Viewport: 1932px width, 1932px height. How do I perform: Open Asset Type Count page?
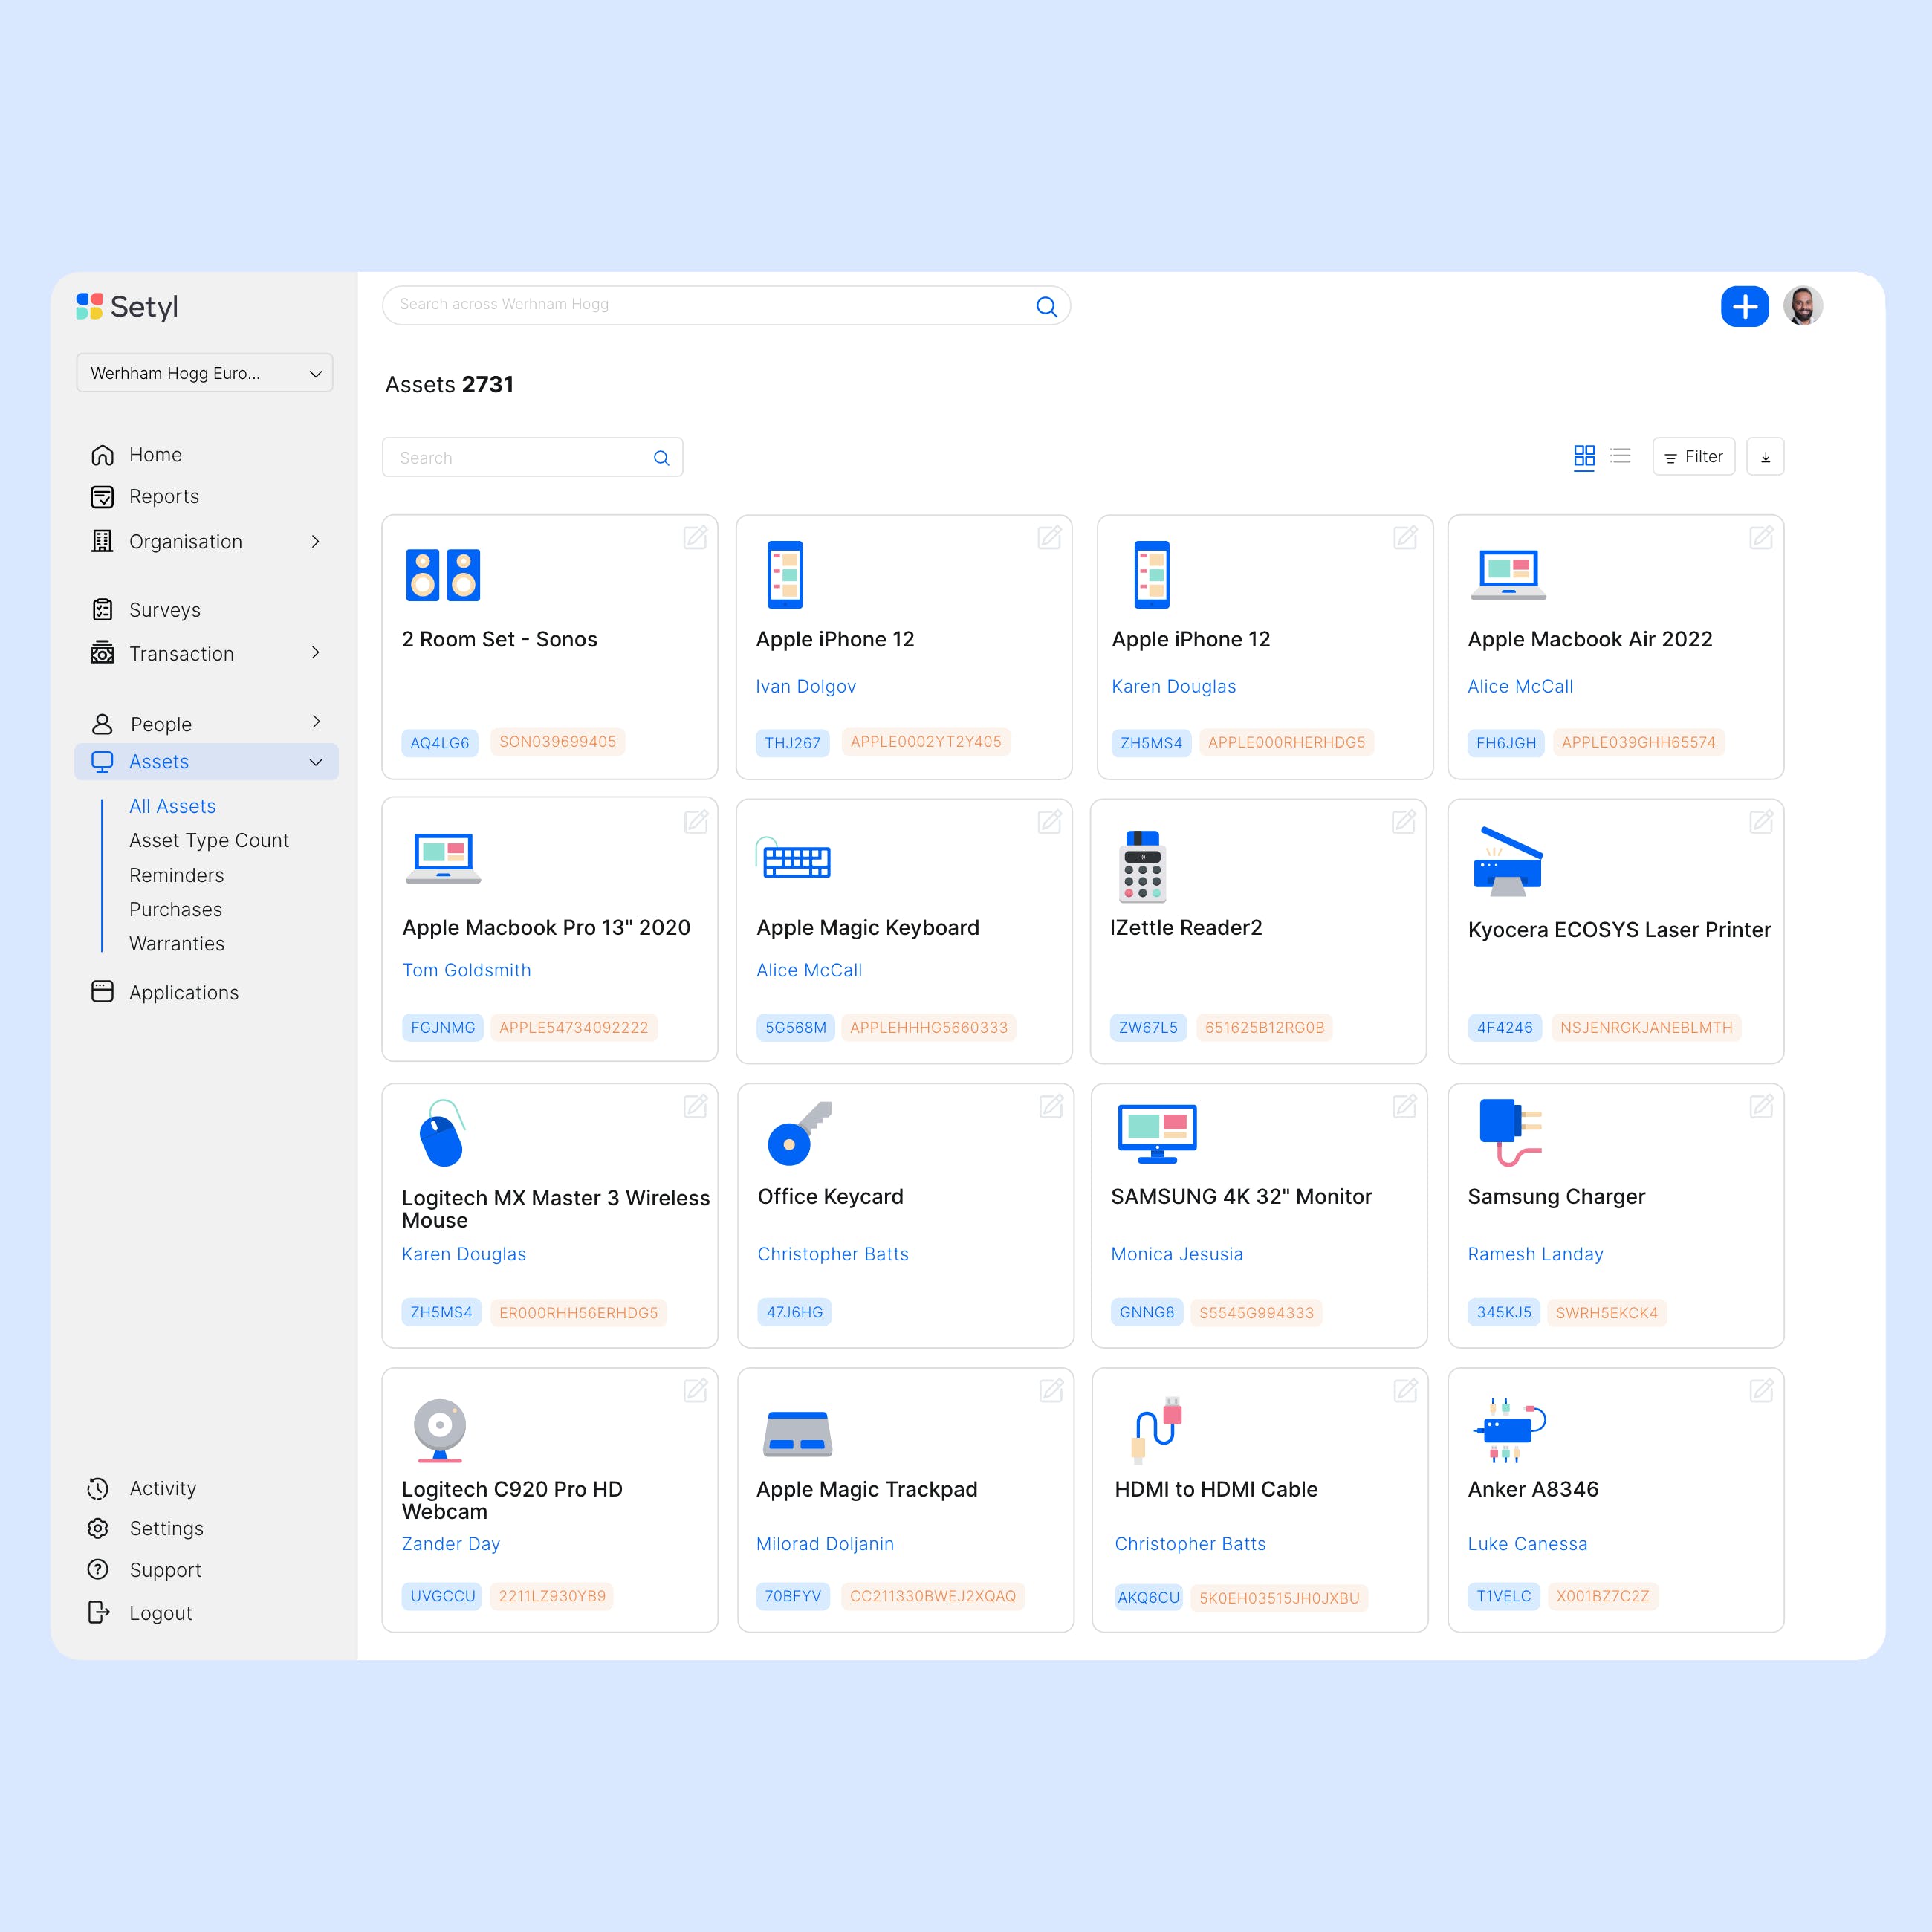pyautogui.click(x=208, y=840)
